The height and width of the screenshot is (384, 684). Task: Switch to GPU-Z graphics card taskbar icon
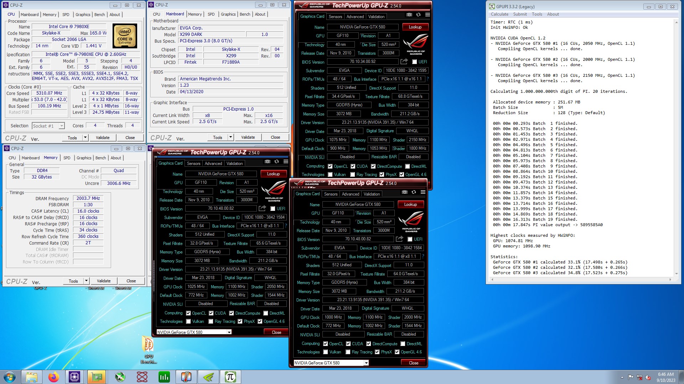[97, 377]
